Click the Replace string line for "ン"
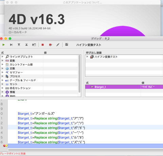 click(x=51, y=123)
